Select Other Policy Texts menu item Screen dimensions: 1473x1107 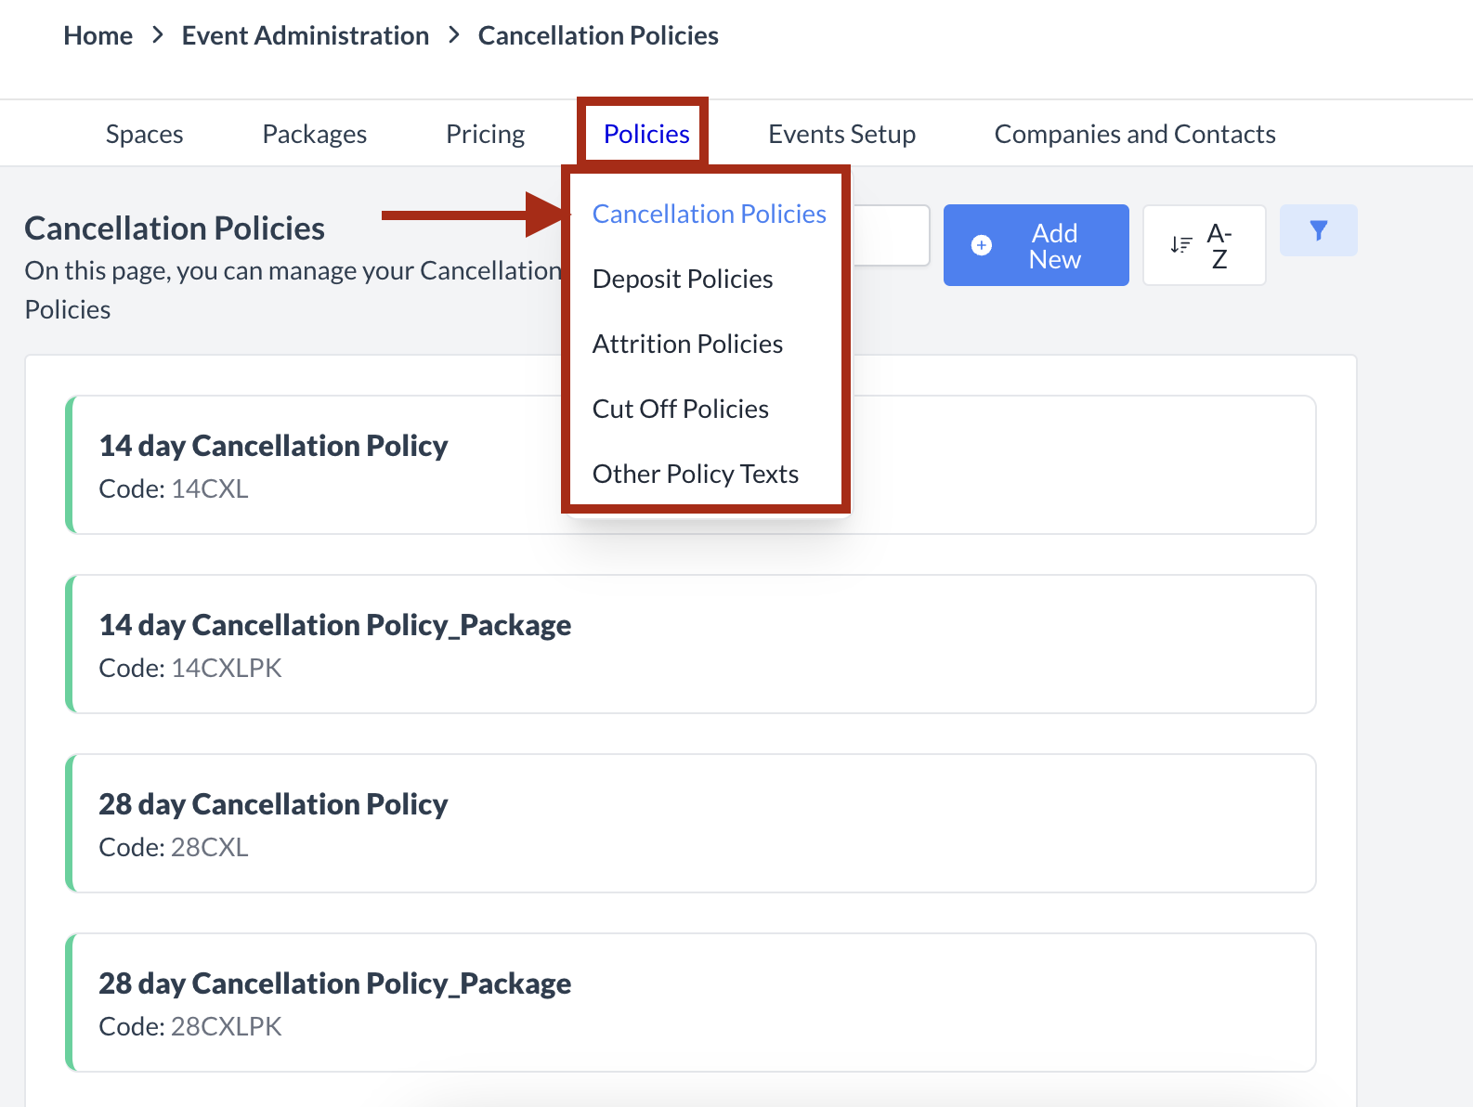coord(695,474)
